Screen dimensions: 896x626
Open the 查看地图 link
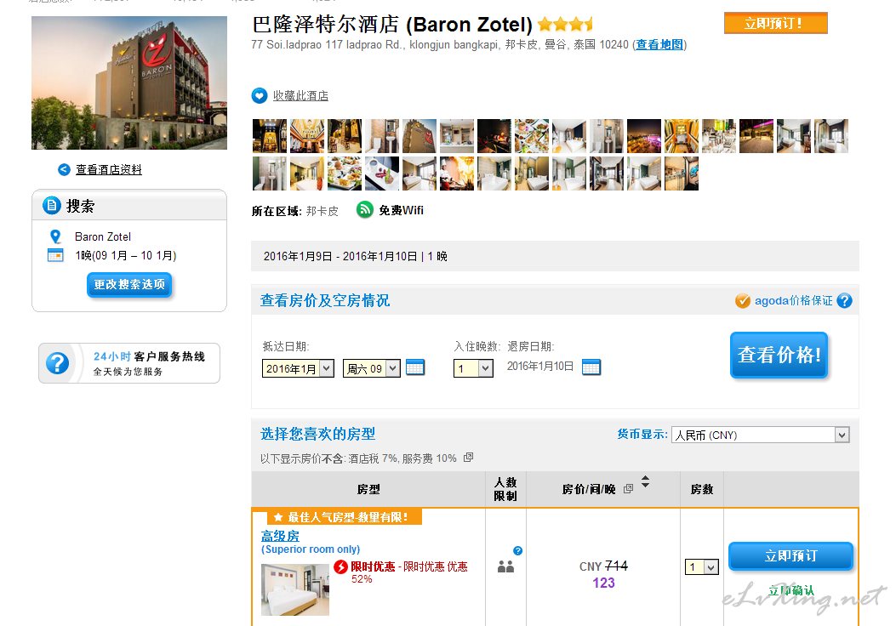click(659, 45)
